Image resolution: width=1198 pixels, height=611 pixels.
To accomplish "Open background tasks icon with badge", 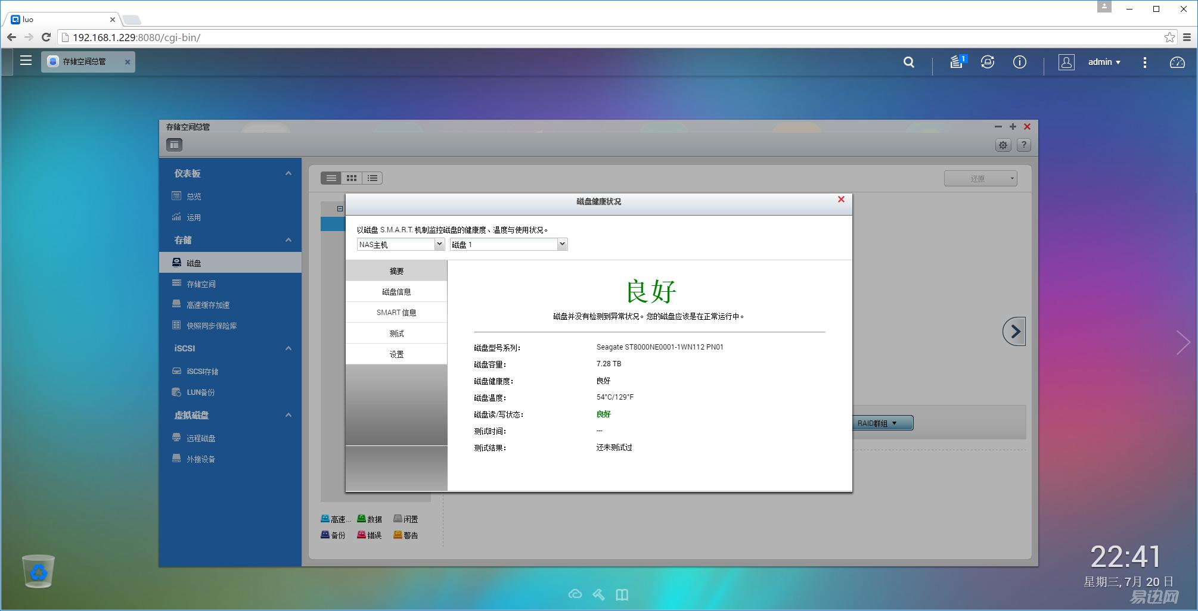I will pyautogui.click(x=957, y=62).
